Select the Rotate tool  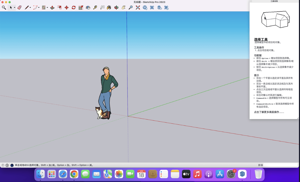[x=74, y=8]
